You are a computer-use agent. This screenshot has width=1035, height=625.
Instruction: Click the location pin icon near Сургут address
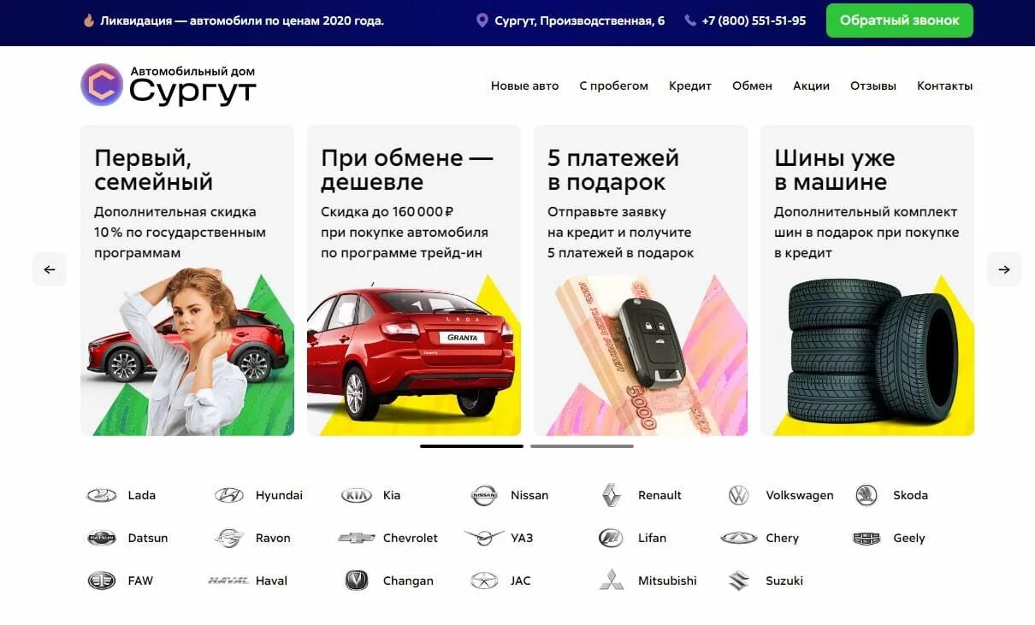click(x=482, y=21)
